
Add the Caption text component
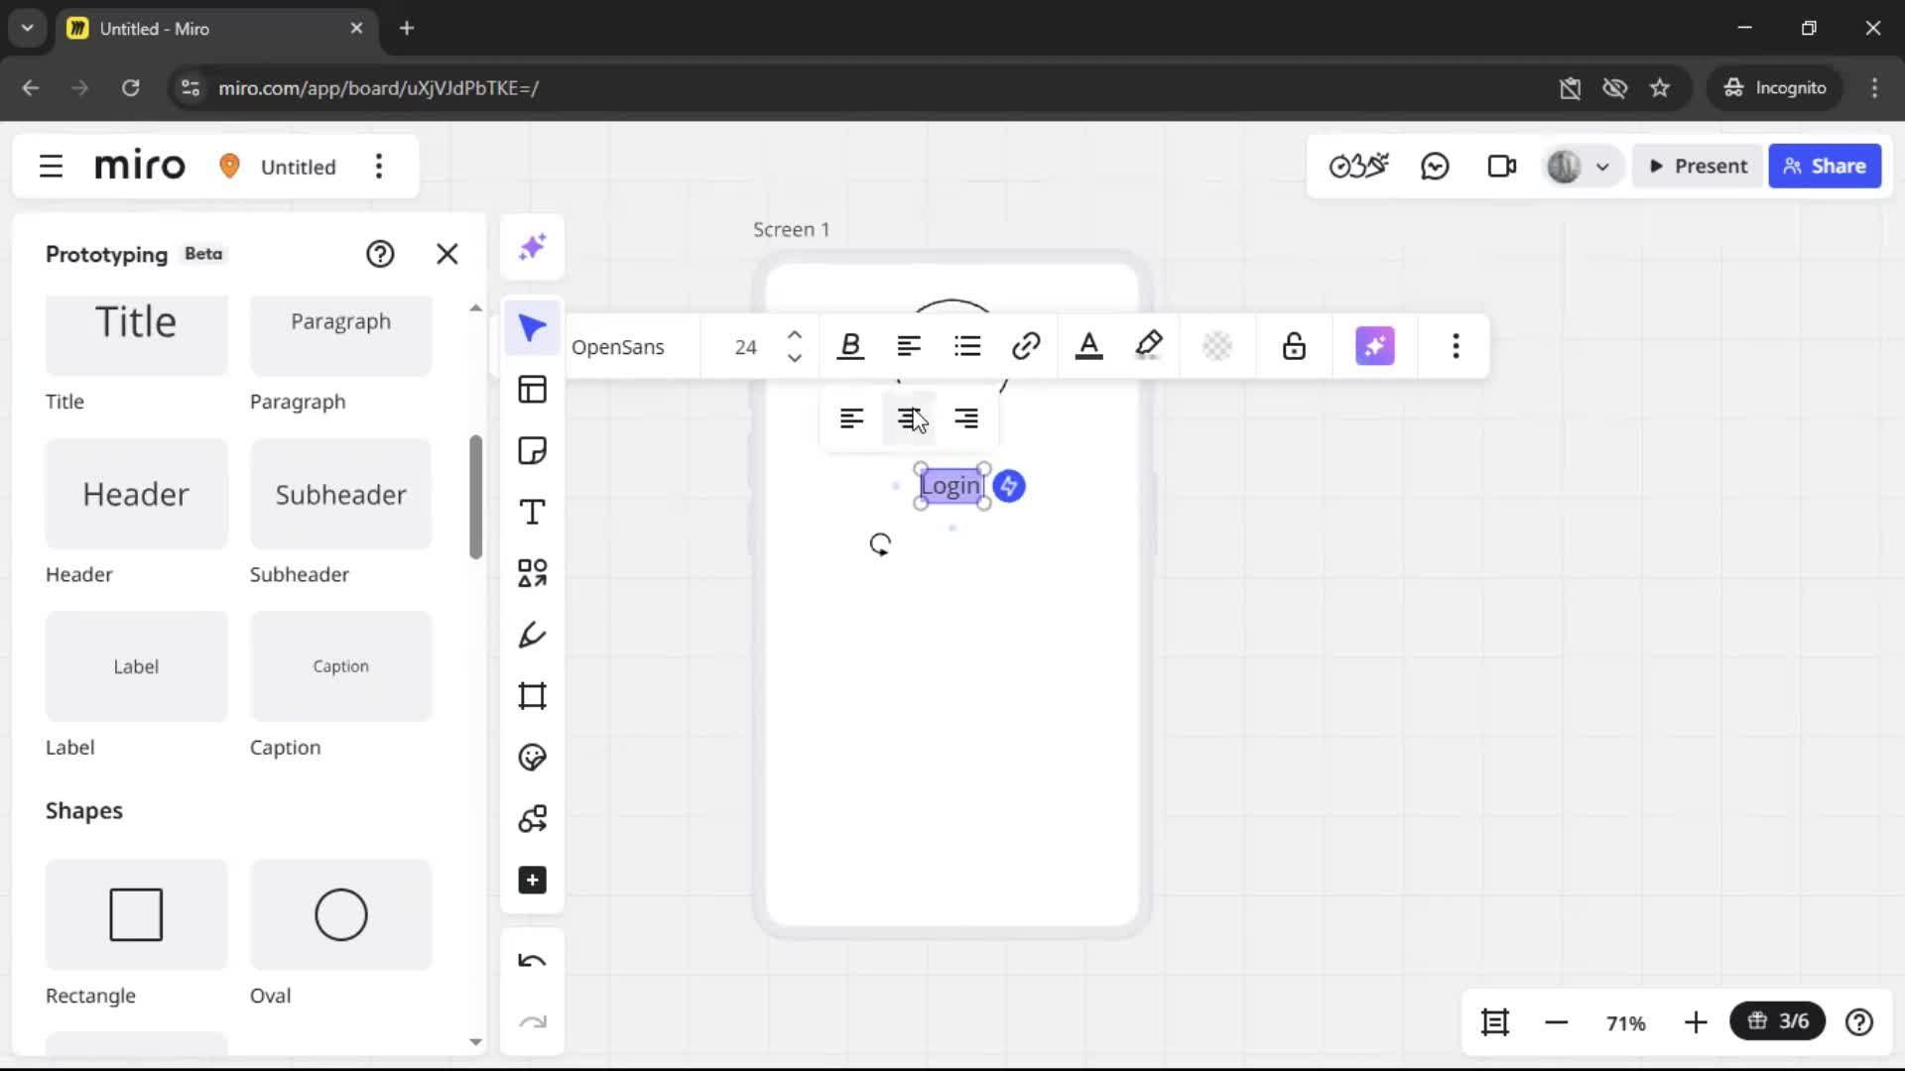(340, 666)
